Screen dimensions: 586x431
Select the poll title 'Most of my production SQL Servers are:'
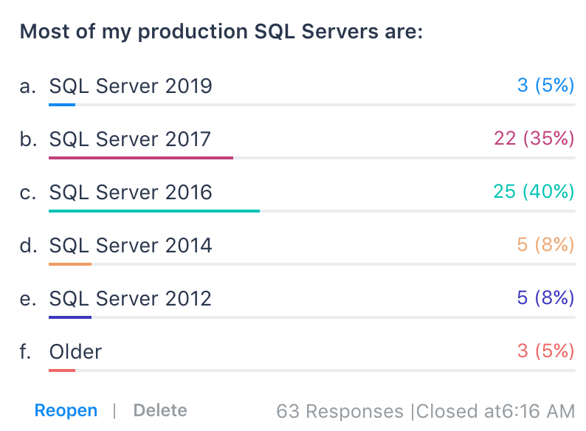tap(221, 31)
